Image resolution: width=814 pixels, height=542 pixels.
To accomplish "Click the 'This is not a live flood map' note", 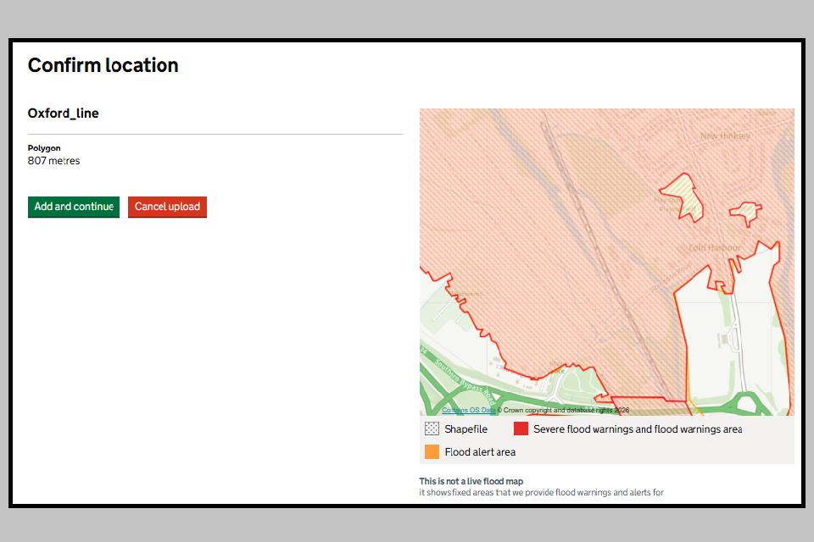I will 471,481.
